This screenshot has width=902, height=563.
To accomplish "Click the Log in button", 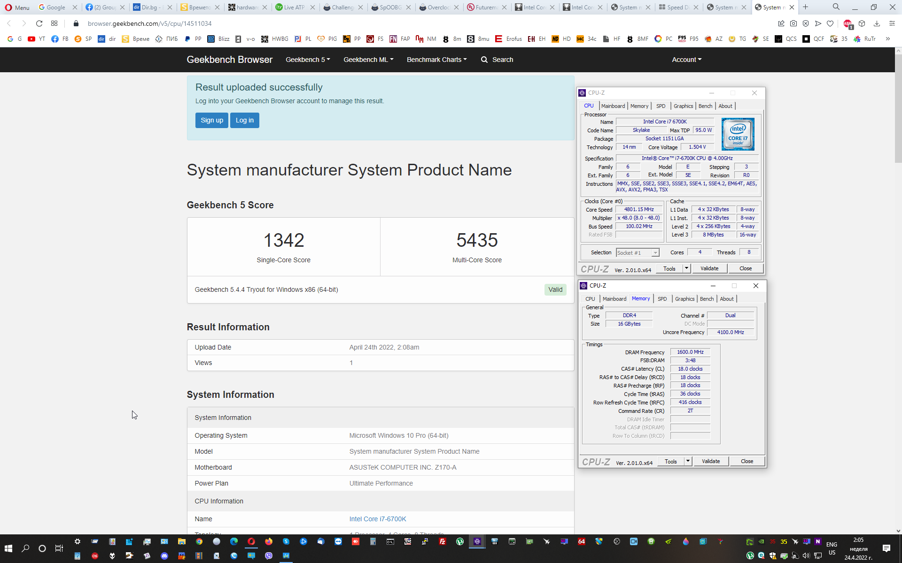I will pos(245,120).
